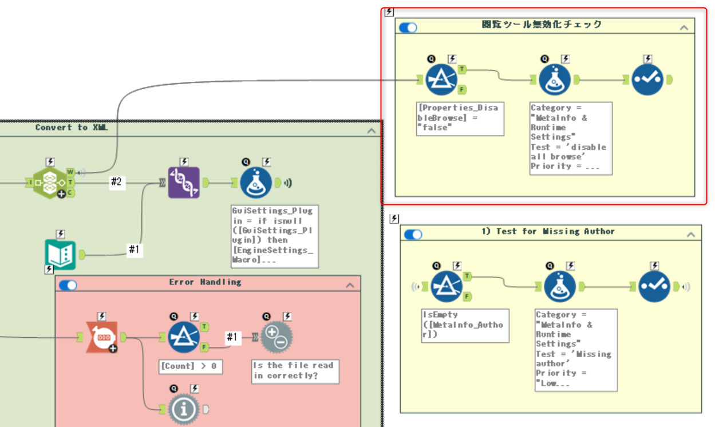Select the teal book Text Input tool
This screenshot has width=719, height=427.
(61, 254)
